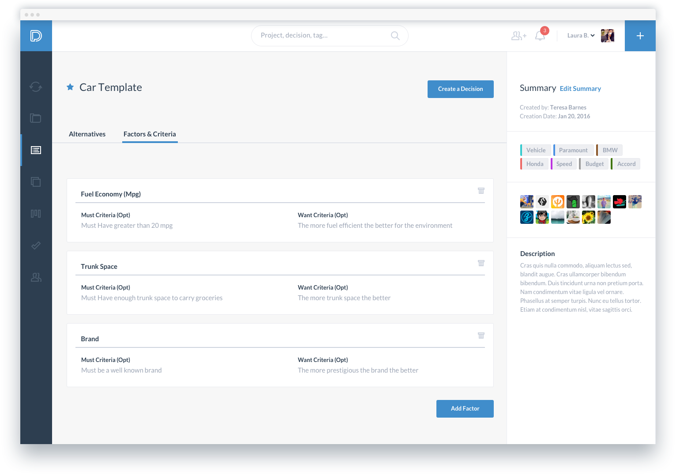676x475 pixels.
Task: Click the Speed tag
Action: point(563,164)
